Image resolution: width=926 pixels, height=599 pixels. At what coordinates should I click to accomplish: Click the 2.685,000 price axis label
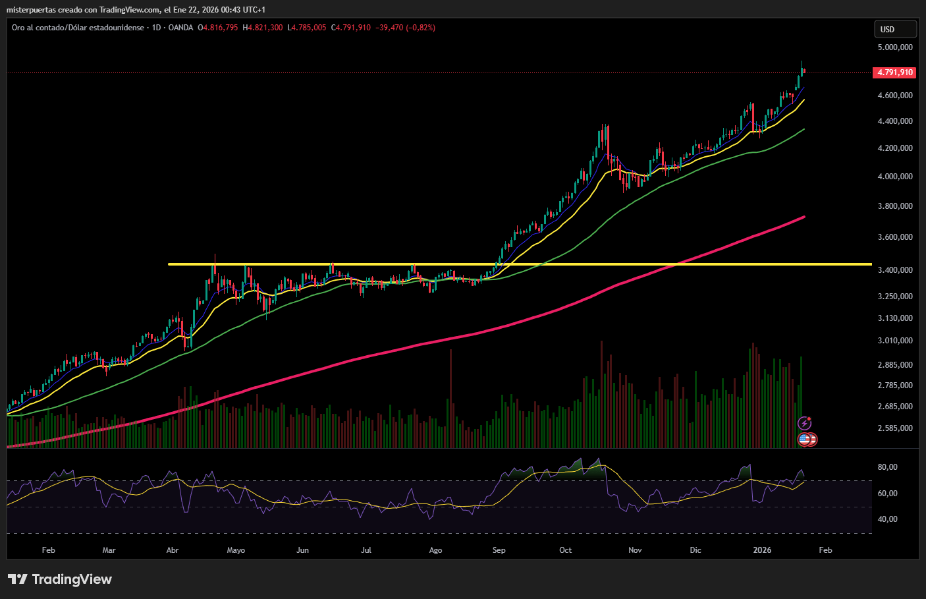[x=895, y=407]
